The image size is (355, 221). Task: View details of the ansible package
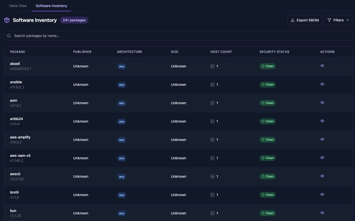tap(322, 84)
